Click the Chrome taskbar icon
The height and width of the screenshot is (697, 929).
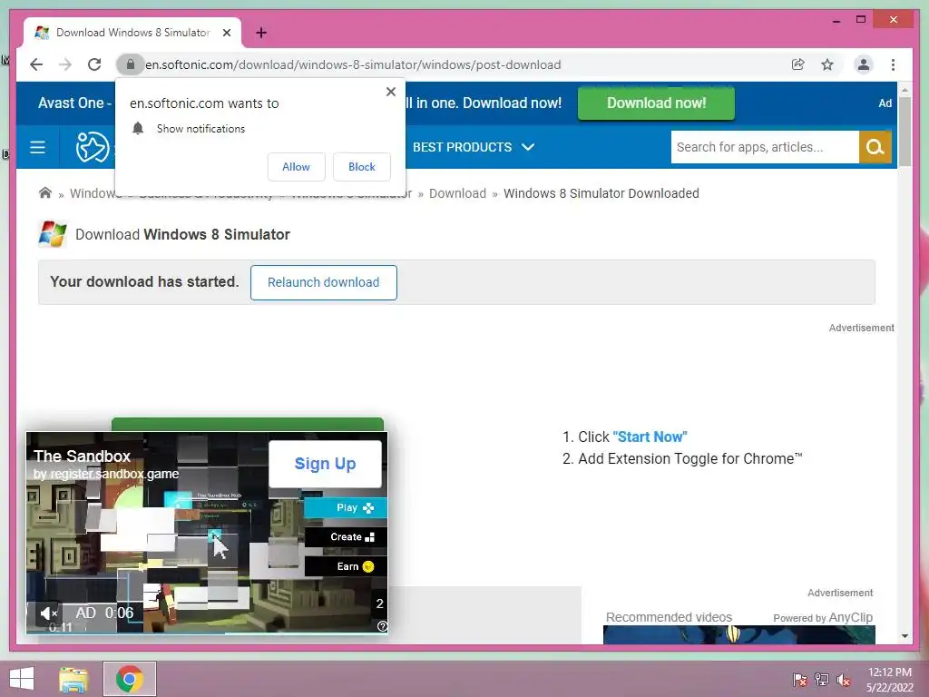click(x=129, y=679)
